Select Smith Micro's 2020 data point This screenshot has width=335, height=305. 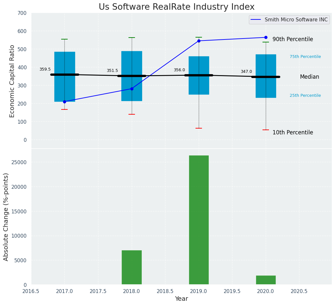click(266, 37)
